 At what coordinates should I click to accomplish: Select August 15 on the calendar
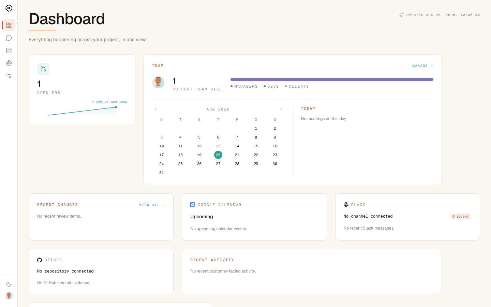(256, 146)
